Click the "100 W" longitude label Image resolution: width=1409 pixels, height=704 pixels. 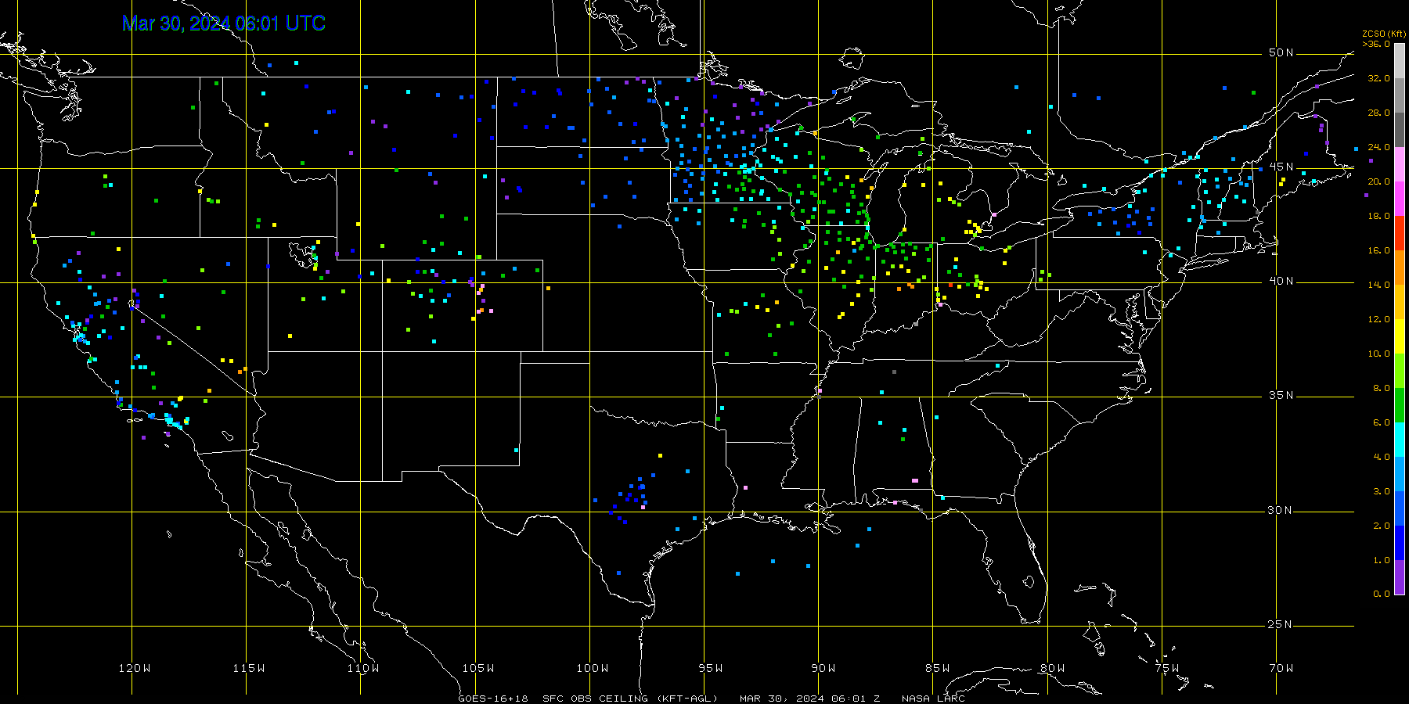coord(593,668)
